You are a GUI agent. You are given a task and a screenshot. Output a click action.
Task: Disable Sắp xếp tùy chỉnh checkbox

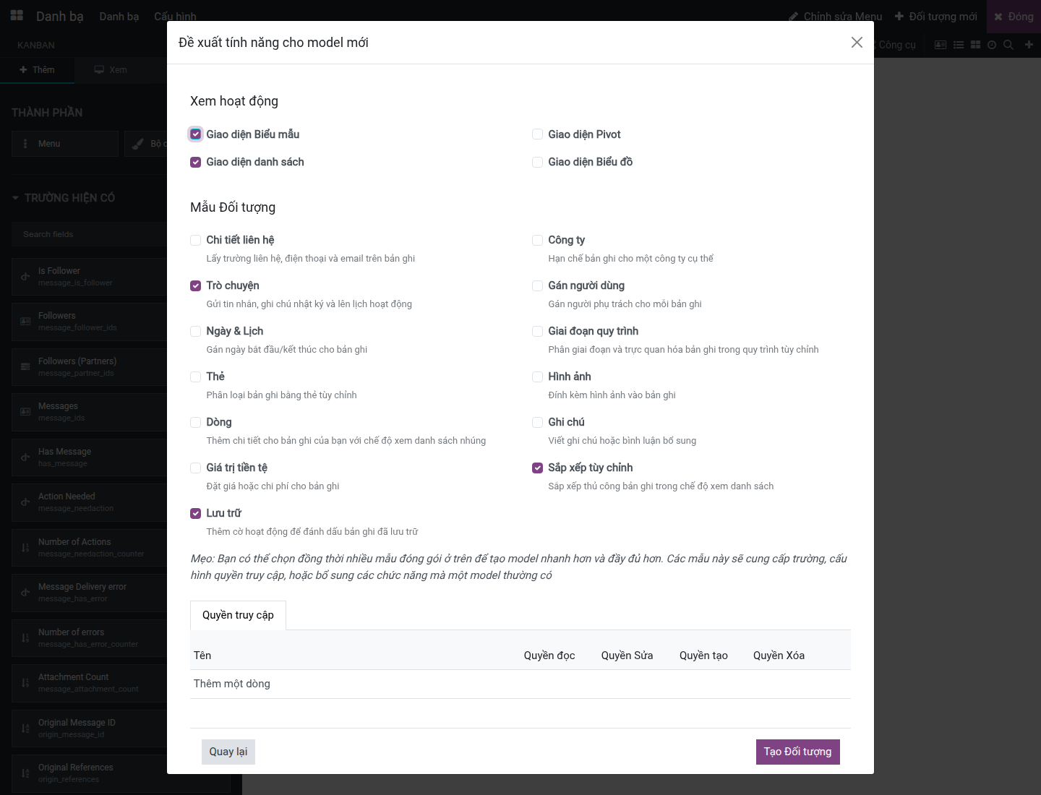(x=537, y=468)
